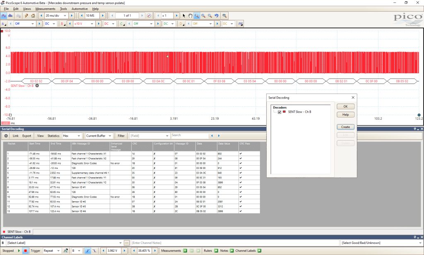This screenshot has height=255, width=424.
Task: Open Channel B options button
Action: point(63,24)
